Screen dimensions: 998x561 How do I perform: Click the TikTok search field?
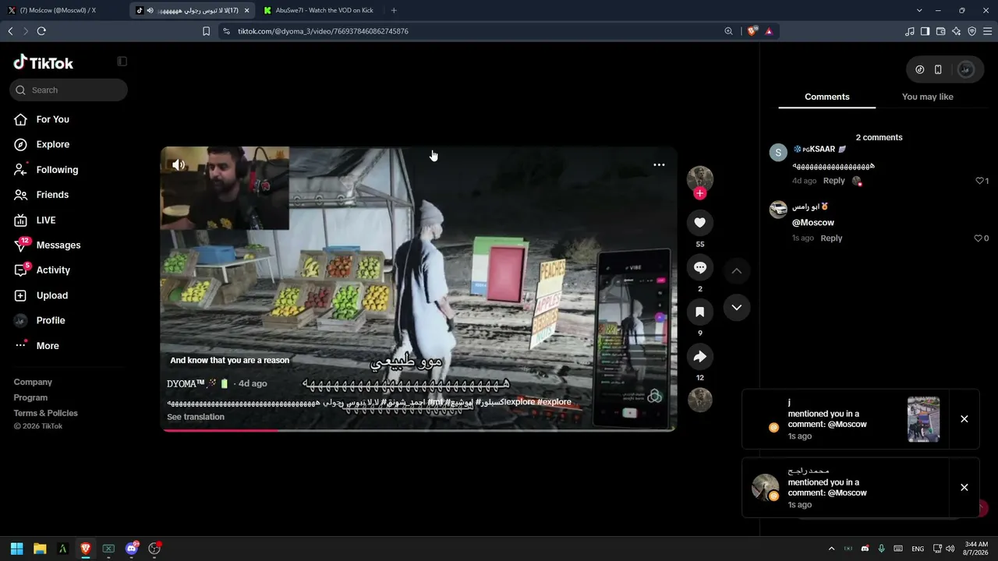69,90
